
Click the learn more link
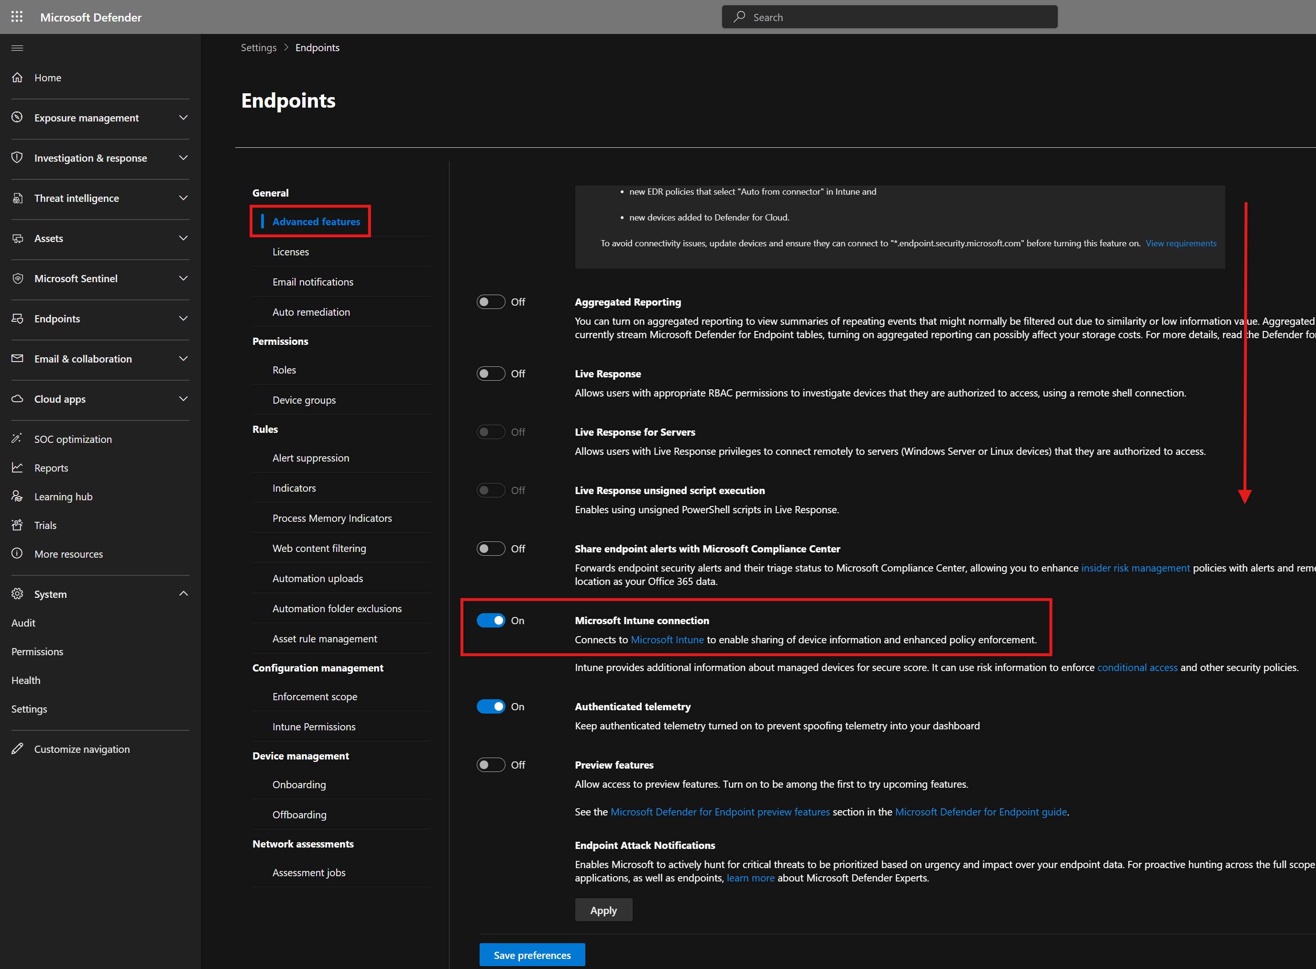[751, 878]
